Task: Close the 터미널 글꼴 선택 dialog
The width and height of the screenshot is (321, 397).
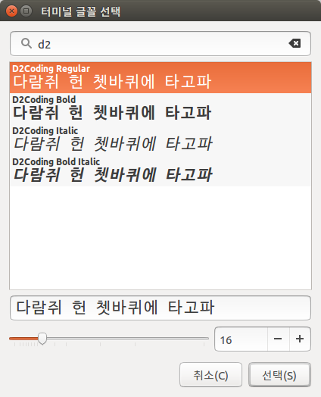Action: pos(11,11)
